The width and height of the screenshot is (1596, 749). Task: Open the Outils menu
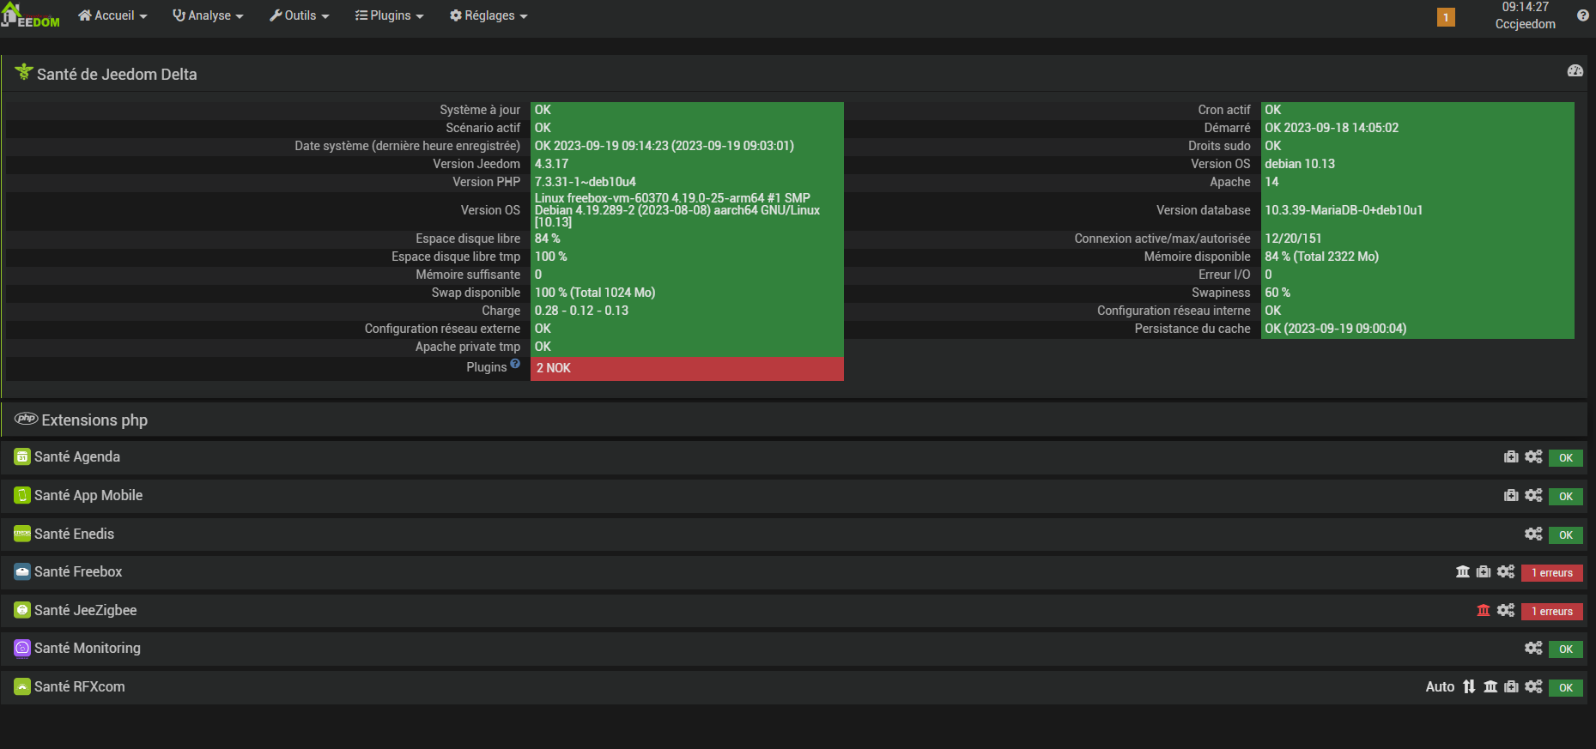tap(300, 15)
